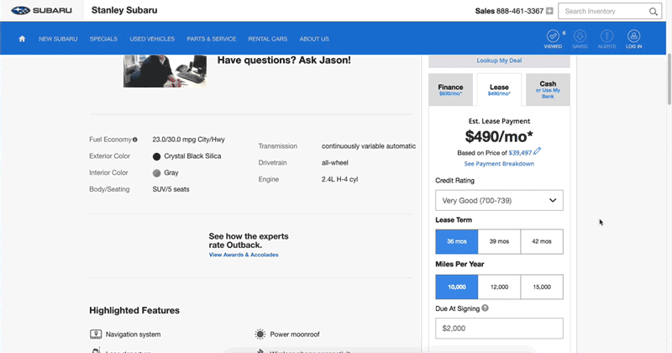
Task: Click 'SUV/5 seats' body value
Action: pyautogui.click(x=171, y=189)
